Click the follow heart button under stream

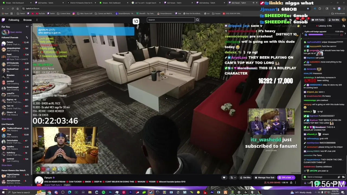(224, 178)
